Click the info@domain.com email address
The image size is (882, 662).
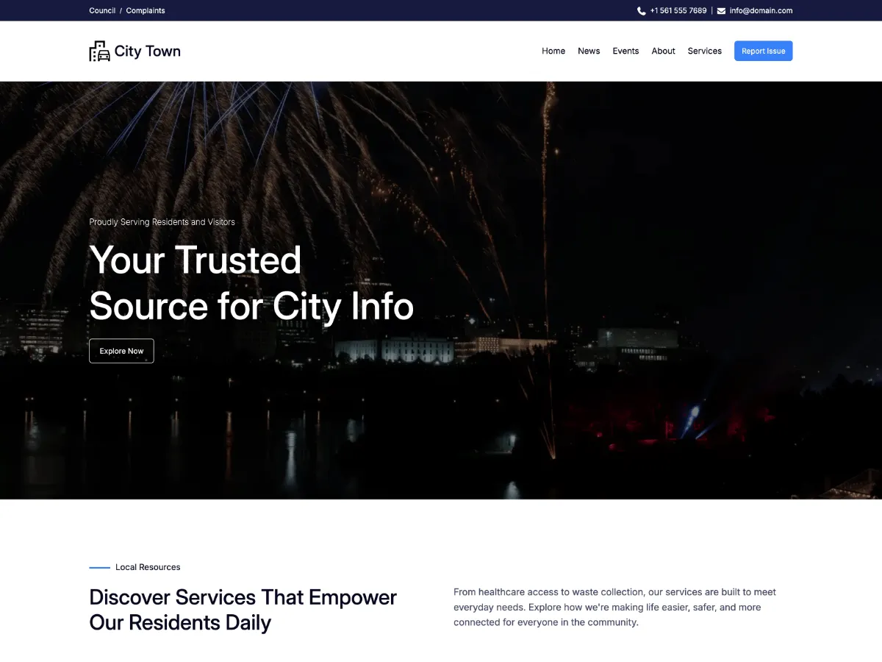click(x=761, y=10)
